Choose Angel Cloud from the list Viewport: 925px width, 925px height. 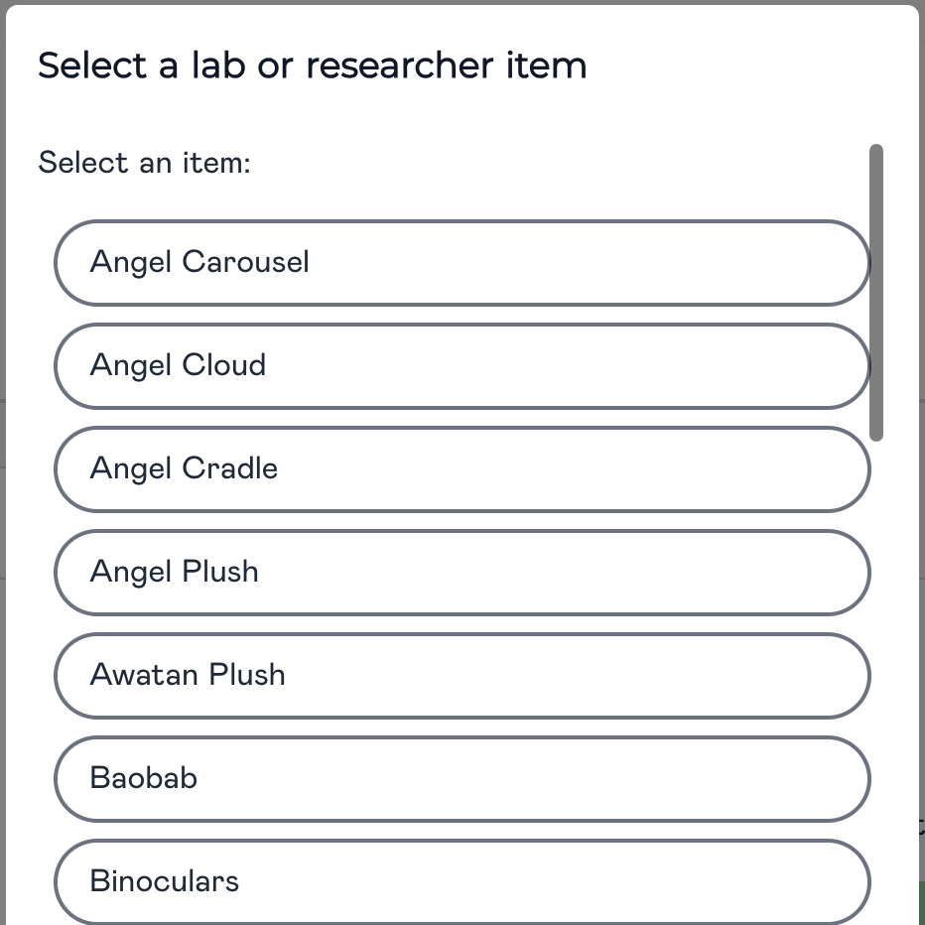click(x=462, y=366)
